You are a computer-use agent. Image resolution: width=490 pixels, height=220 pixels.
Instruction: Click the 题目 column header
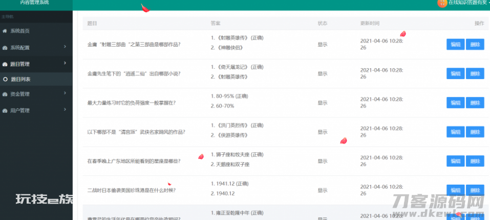click(92, 24)
